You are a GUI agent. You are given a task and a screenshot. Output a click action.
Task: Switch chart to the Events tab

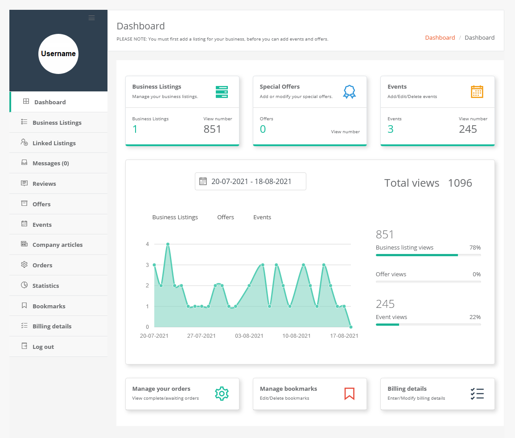tap(262, 217)
